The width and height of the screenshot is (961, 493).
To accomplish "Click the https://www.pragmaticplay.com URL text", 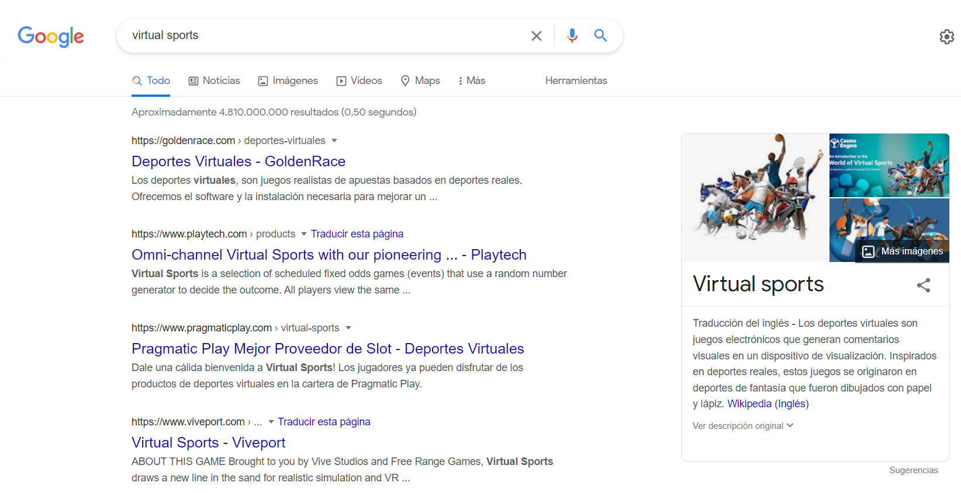I will pos(202,328).
